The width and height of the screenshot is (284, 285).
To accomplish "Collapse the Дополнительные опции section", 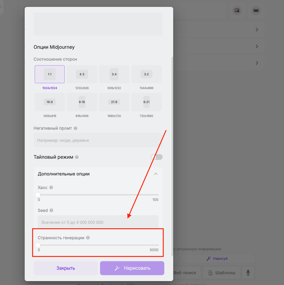I will [155, 174].
